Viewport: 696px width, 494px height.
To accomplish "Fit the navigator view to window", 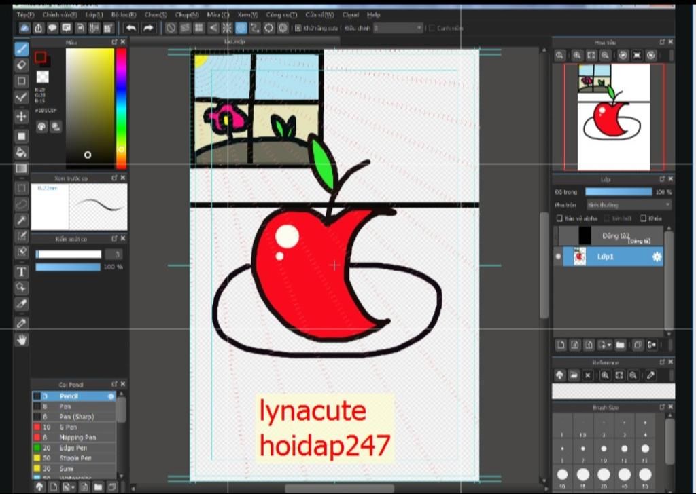I will click(x=591, y=56).
